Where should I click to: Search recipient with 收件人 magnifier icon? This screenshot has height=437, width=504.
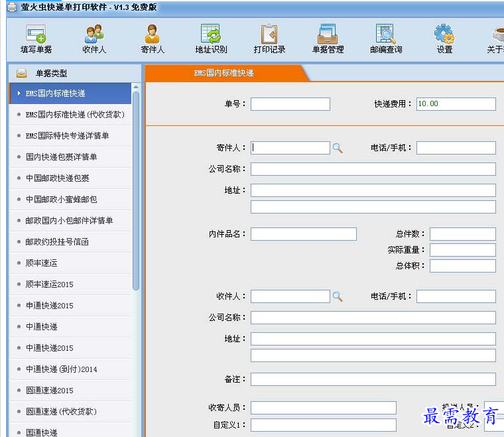click(338, 296)
